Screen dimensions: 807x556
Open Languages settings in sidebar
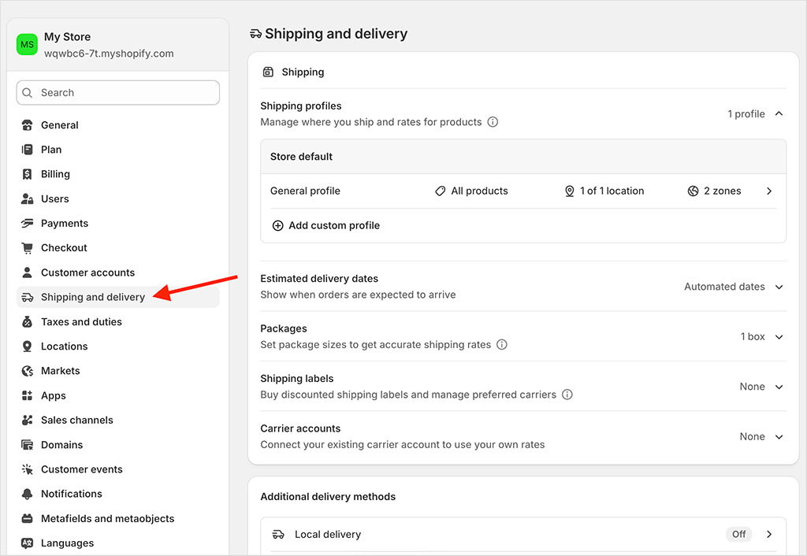coord(118,543)
